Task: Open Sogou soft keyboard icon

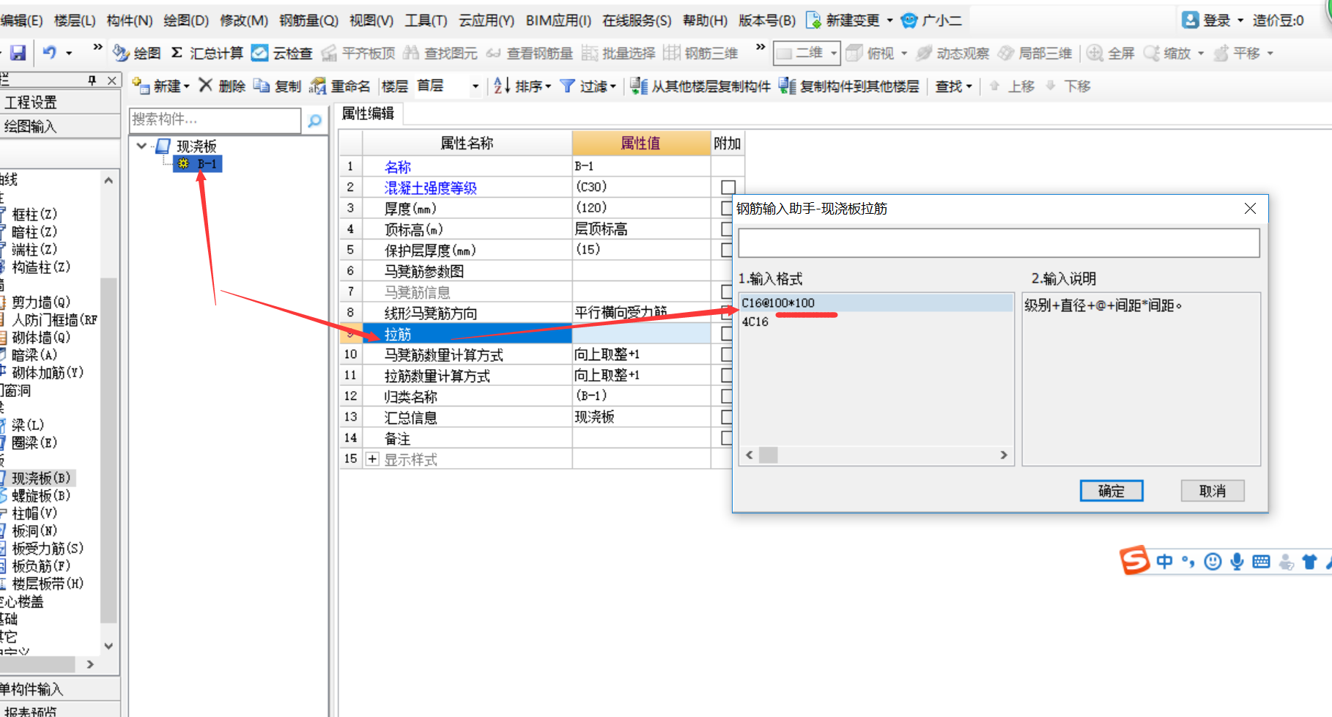Action: (1261, 562)
